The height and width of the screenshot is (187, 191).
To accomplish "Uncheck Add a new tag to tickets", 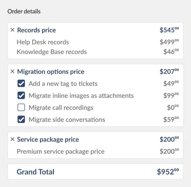I will pyautogui.click(x=21, y=83).
